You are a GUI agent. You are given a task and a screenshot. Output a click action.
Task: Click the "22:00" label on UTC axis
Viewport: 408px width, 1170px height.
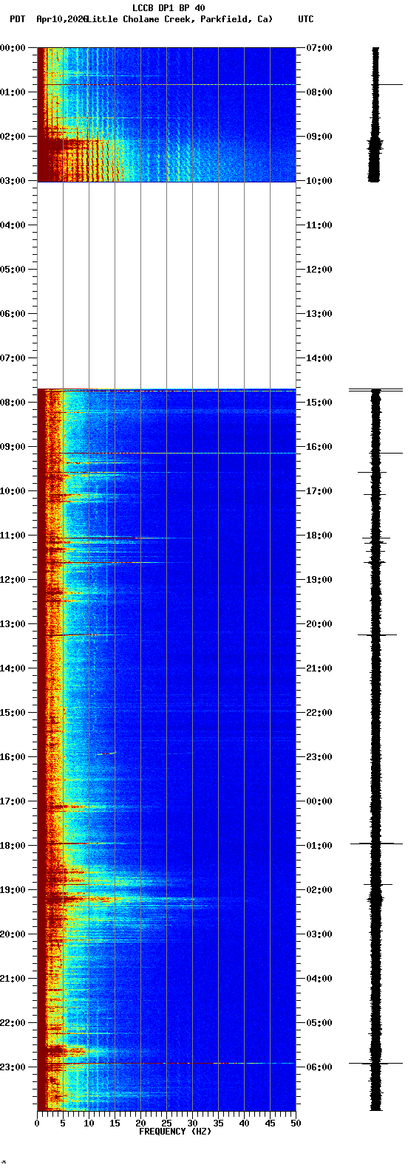click(x=319, y=713)
